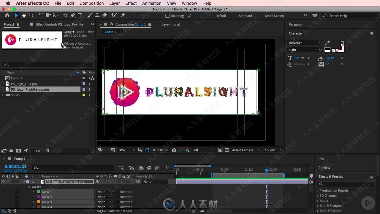The height and width of the screenshot is (214, 380).
Task: Open the Apple menu
Action: click(8, 3)
